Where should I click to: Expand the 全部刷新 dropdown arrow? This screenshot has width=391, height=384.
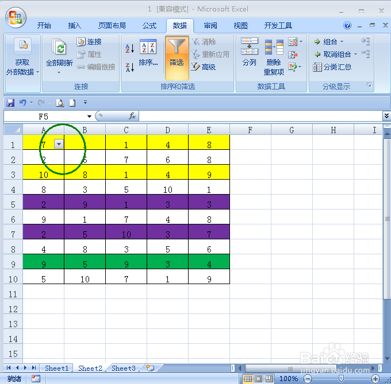tap(59, 73)
